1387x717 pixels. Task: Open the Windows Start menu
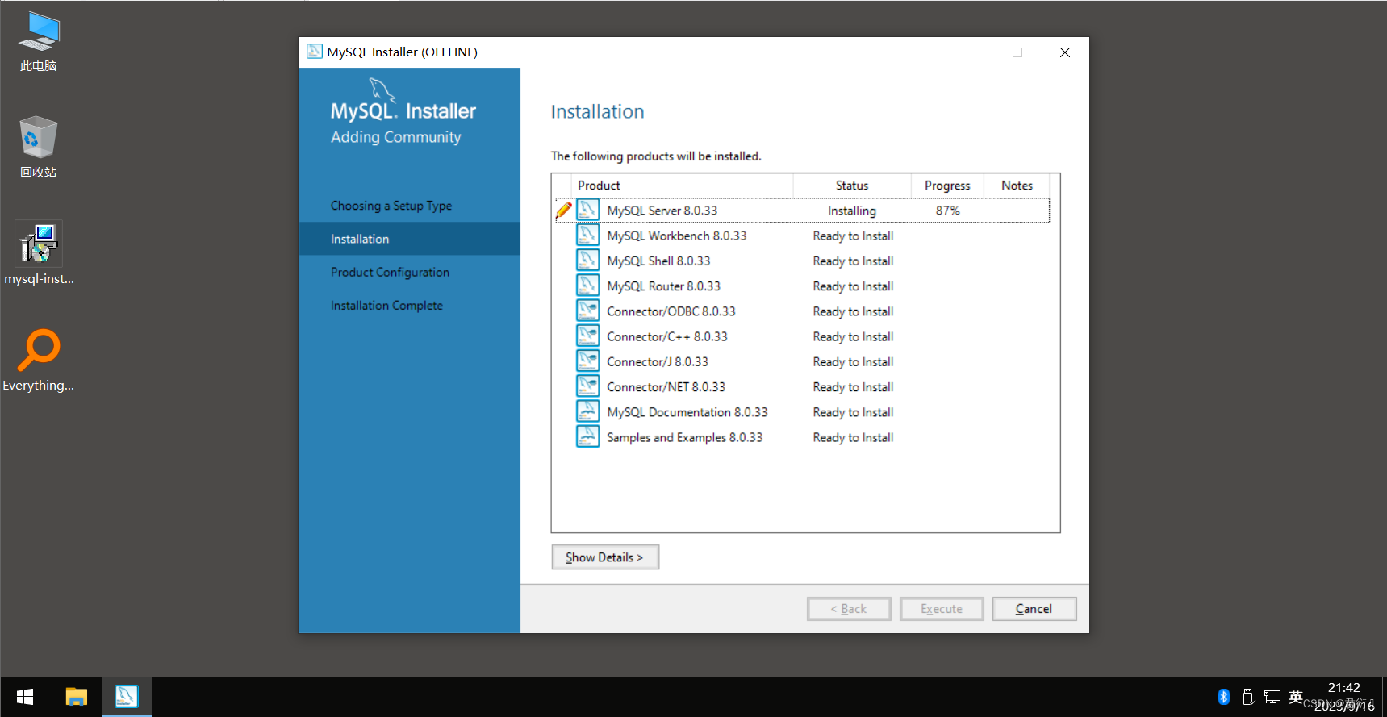pyautogui.click(x=25, y=697)
